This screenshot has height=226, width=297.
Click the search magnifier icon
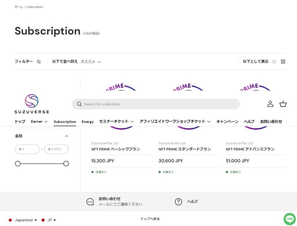(79, 104)
